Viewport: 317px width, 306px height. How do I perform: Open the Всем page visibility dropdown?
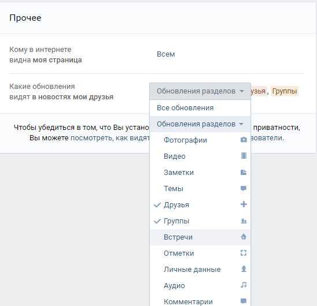pyautogui.click(x=166, y=54)
